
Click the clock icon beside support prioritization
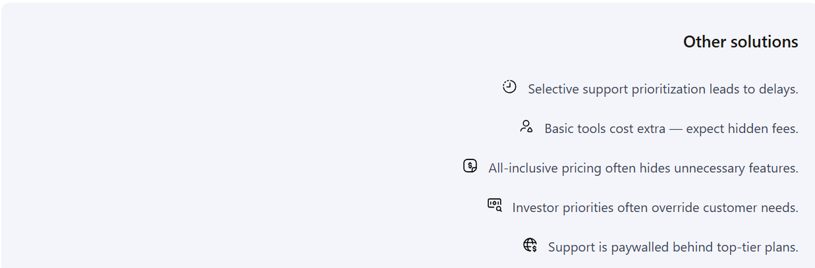(x=509, y=87)
